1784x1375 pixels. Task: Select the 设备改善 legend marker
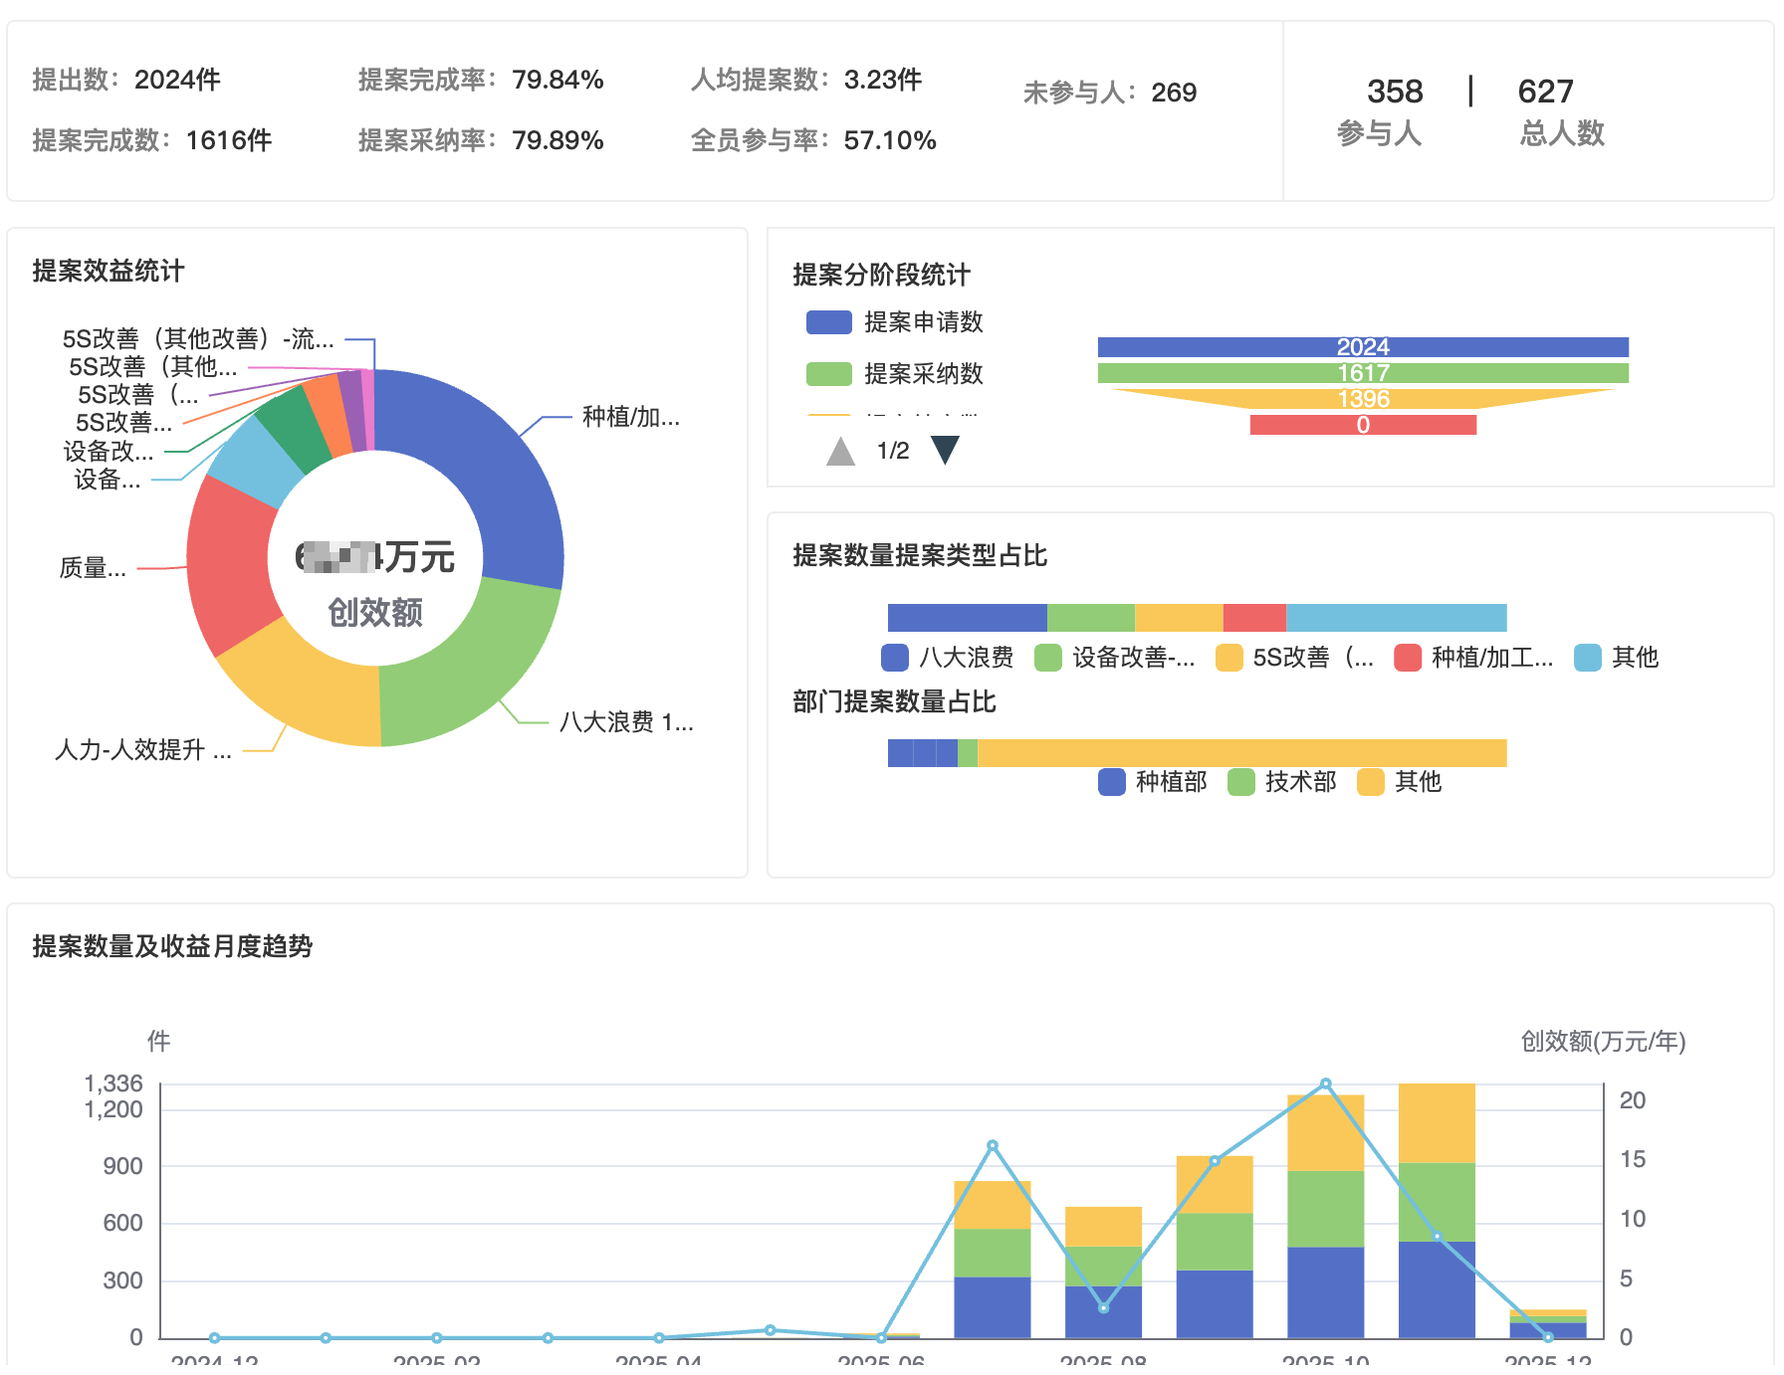click(x=1047, y=658)
